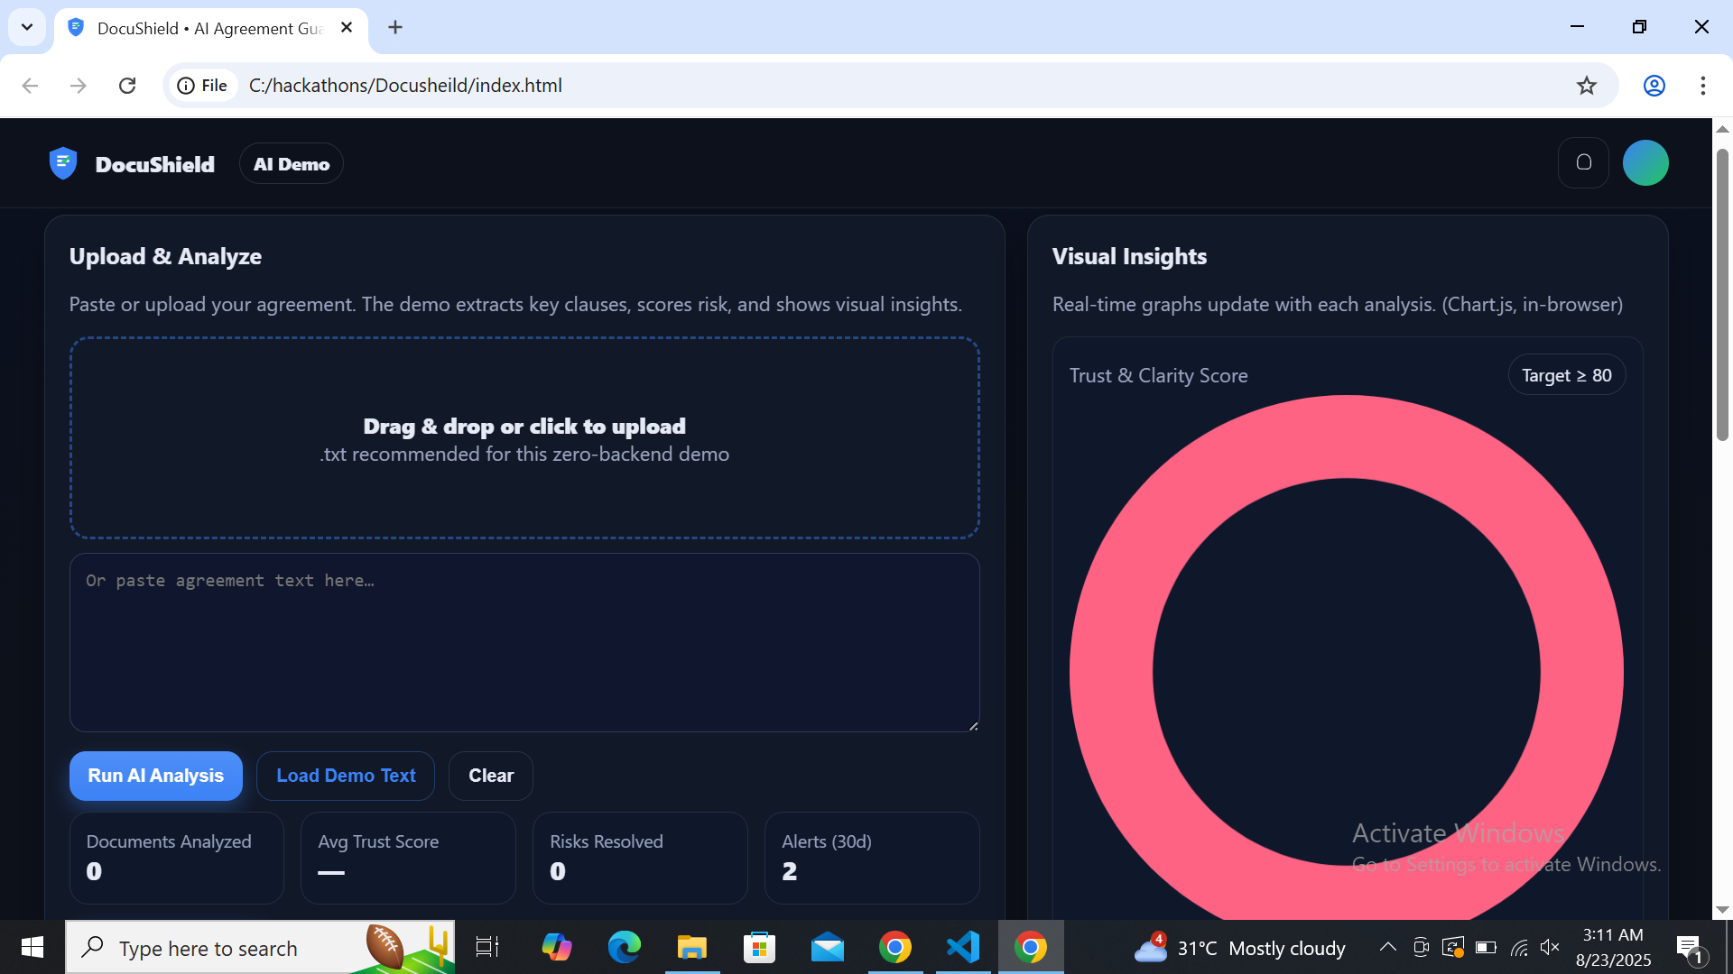This screenshot has width=1733, height=974.
Task: Click the drag & drop upload zone
Action: (524, 438)
